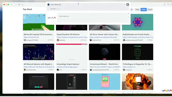Click the 4D Musical Spheres title

tap(38, 64)
